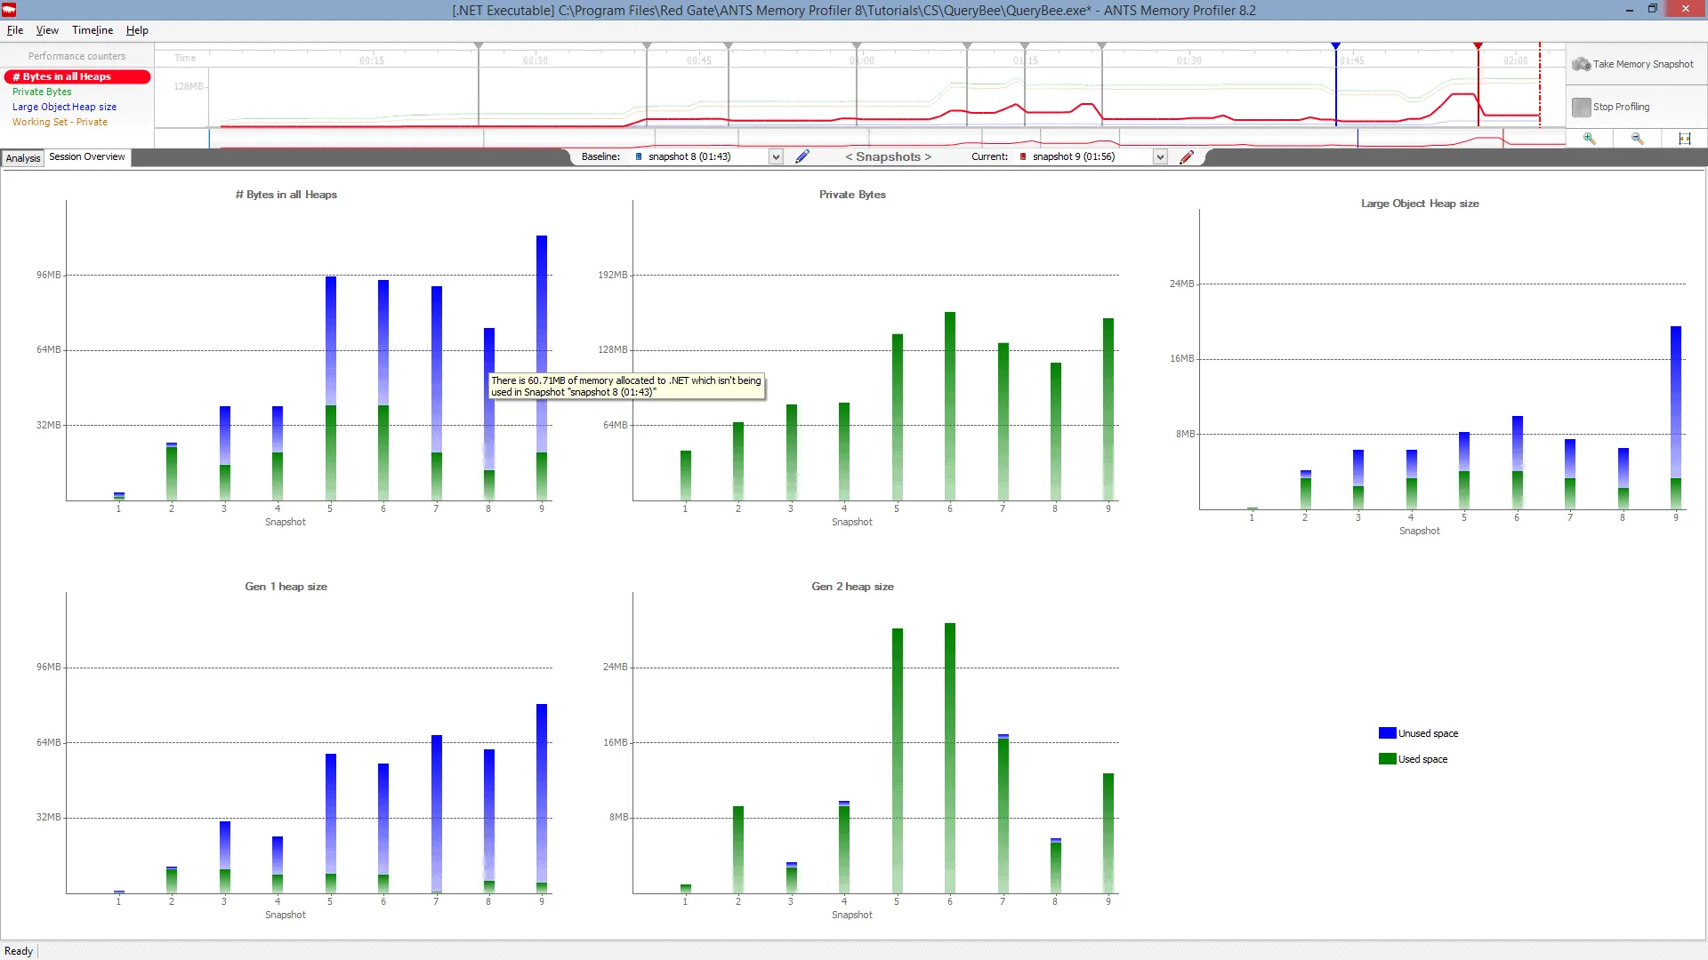Select the Working Set - Private counter
The height and width of the screenshot is (960, 1708).
(x=60, y=122)
